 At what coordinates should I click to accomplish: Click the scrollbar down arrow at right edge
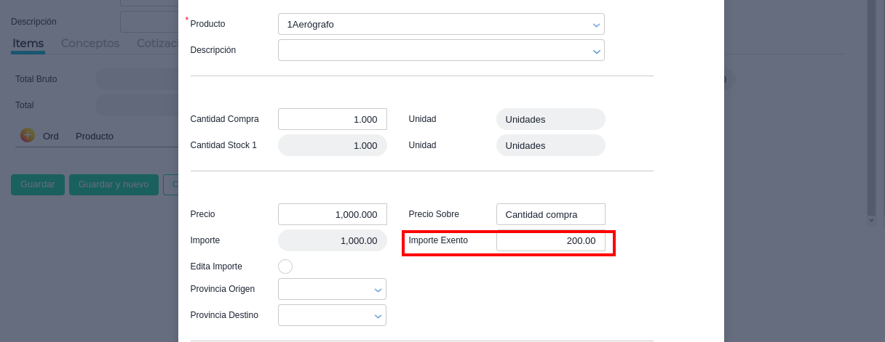871,219
